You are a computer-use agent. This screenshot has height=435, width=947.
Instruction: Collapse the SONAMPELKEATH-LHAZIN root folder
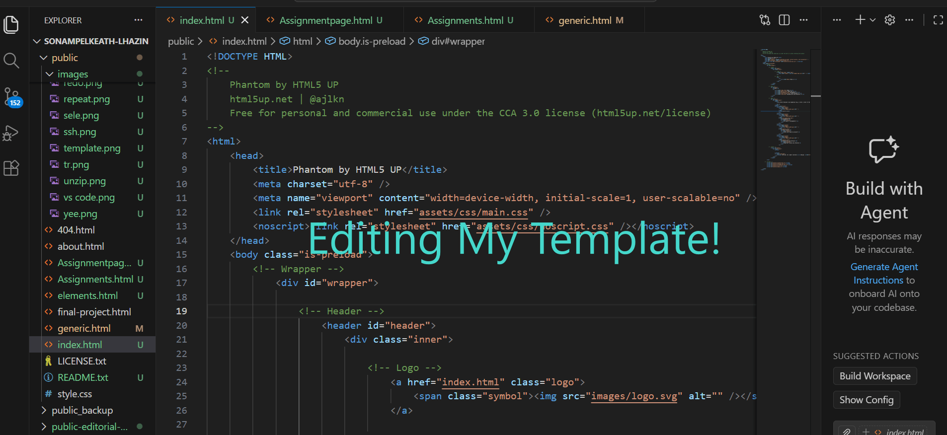(92, 41)
